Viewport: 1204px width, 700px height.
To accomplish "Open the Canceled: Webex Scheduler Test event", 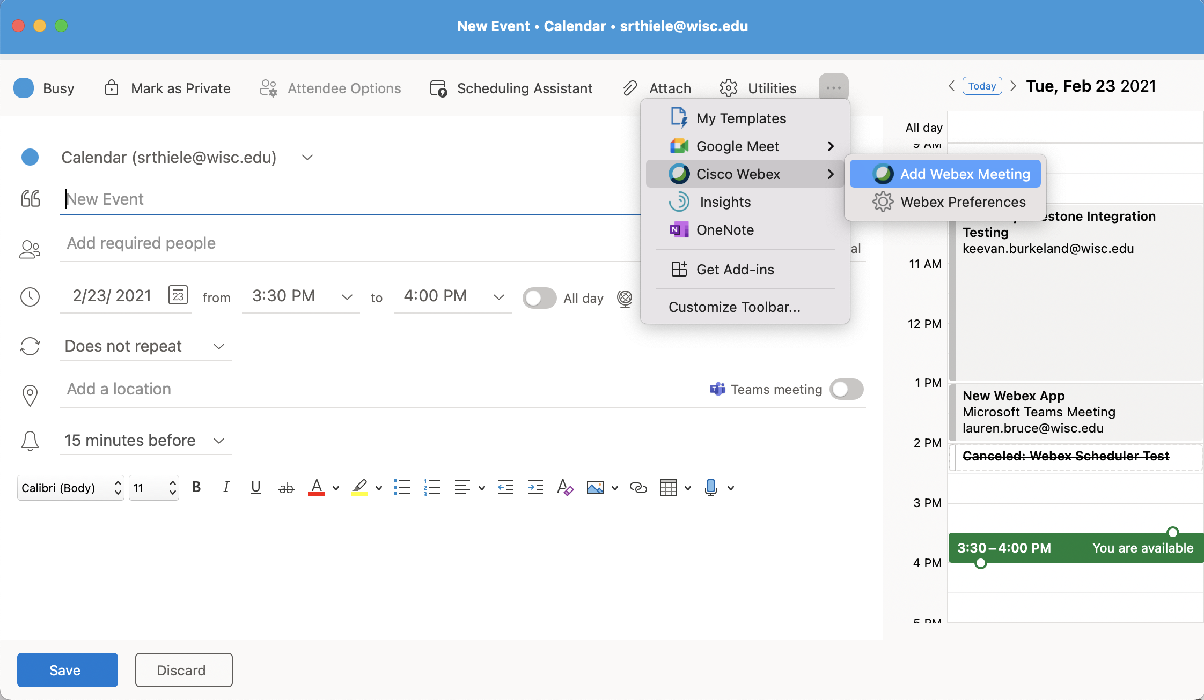I will (1075, 457).
